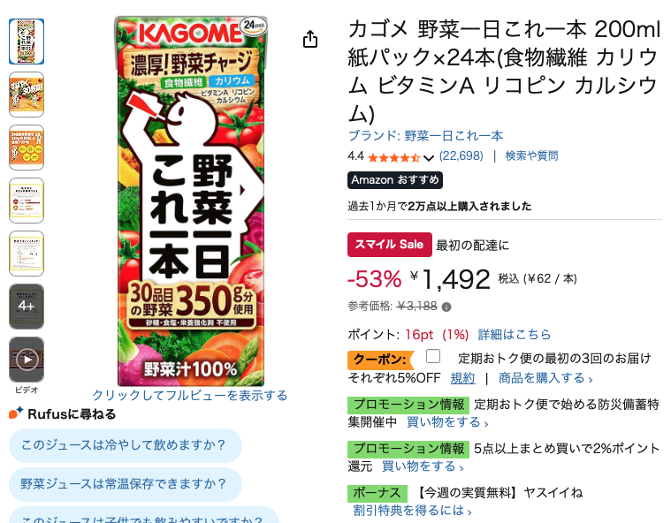Click 商品を購入する link
Screen dimensions: 671x523
click(x=545, y=378)
